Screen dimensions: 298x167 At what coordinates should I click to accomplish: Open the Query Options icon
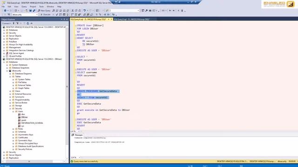(64, 14)
